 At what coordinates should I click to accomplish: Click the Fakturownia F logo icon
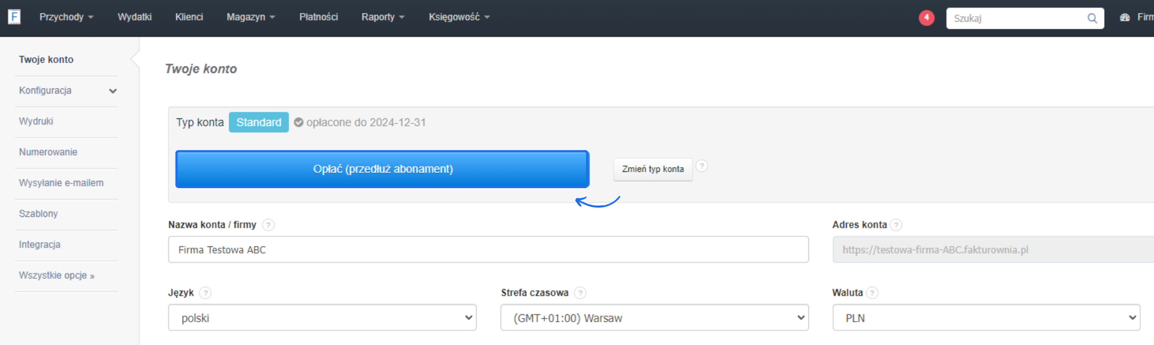pos(14,17)
